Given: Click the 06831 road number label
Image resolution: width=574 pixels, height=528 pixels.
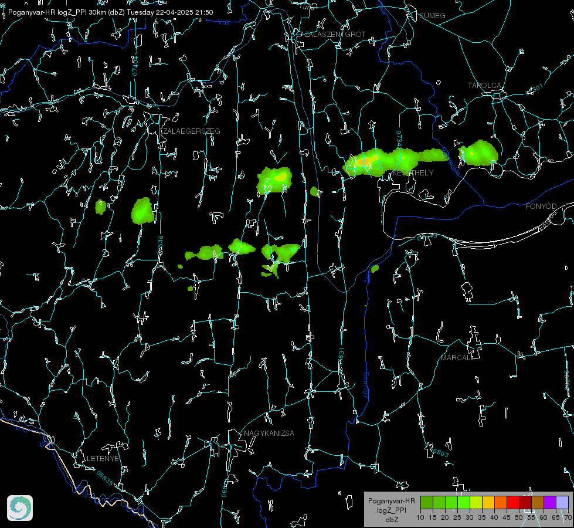Looking at the screenshot, I should (341, 357).
